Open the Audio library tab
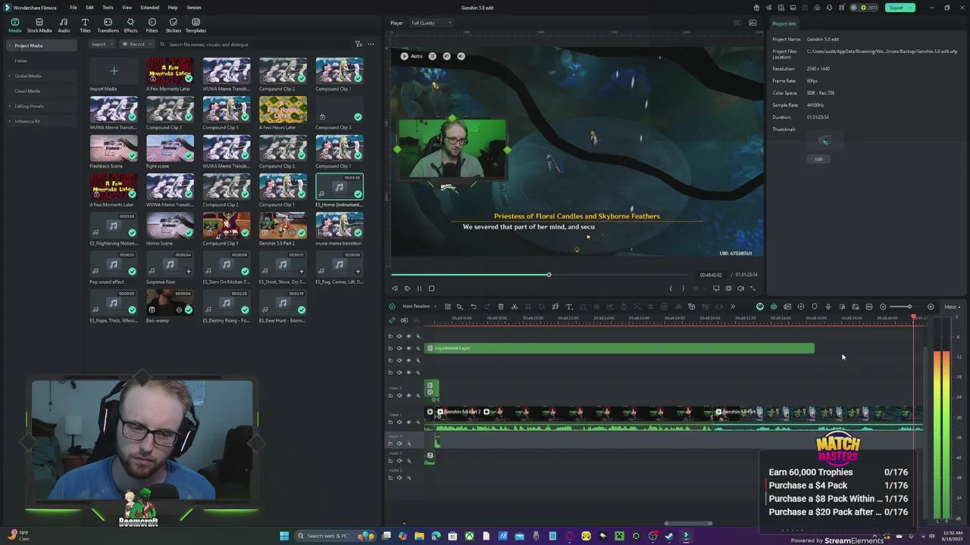This screenshot has width=970, height=545. 64,26
